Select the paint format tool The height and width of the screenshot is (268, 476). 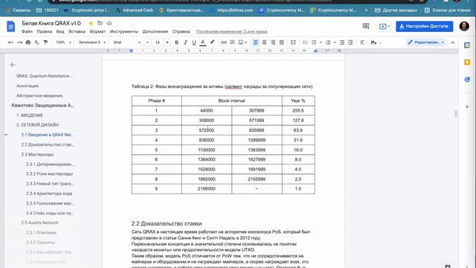click(x=46, y=42)
